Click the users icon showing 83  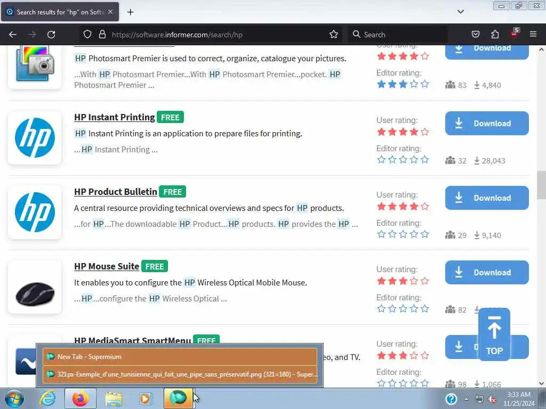(450, 85)
